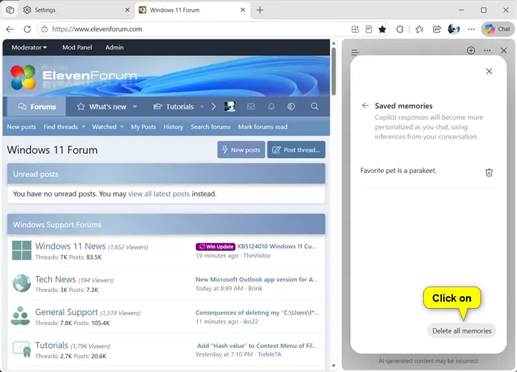
Task: Delete the parakeet memory trash icon
Action: click(489, 172)
